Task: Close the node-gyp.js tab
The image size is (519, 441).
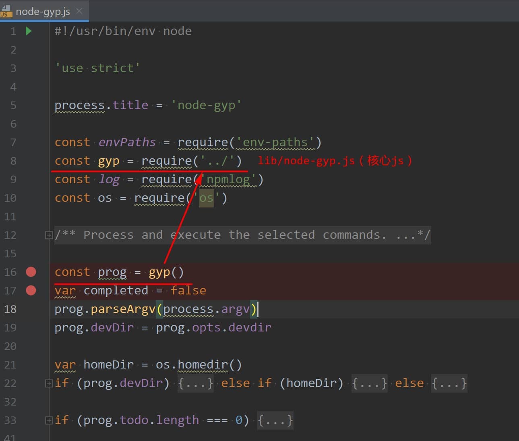Action: point(80,11)
